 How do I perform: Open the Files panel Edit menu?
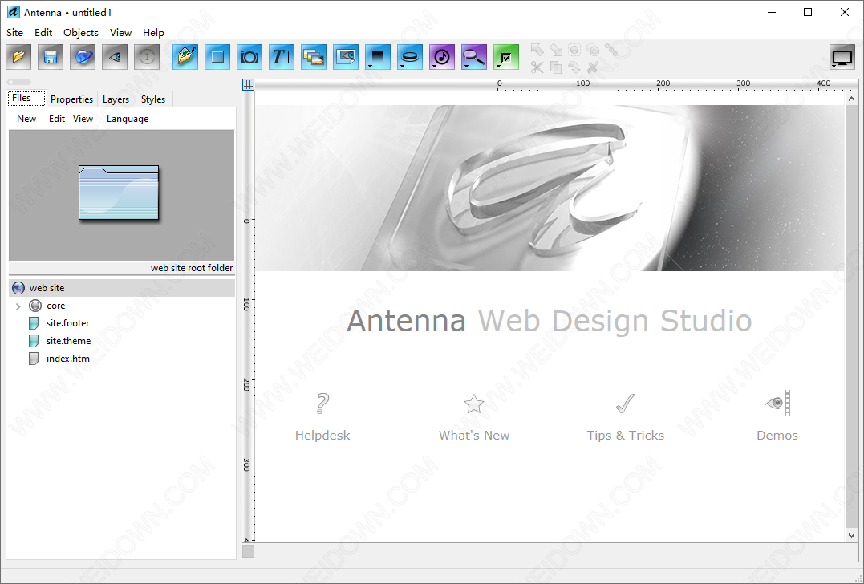tap(57, 119)
